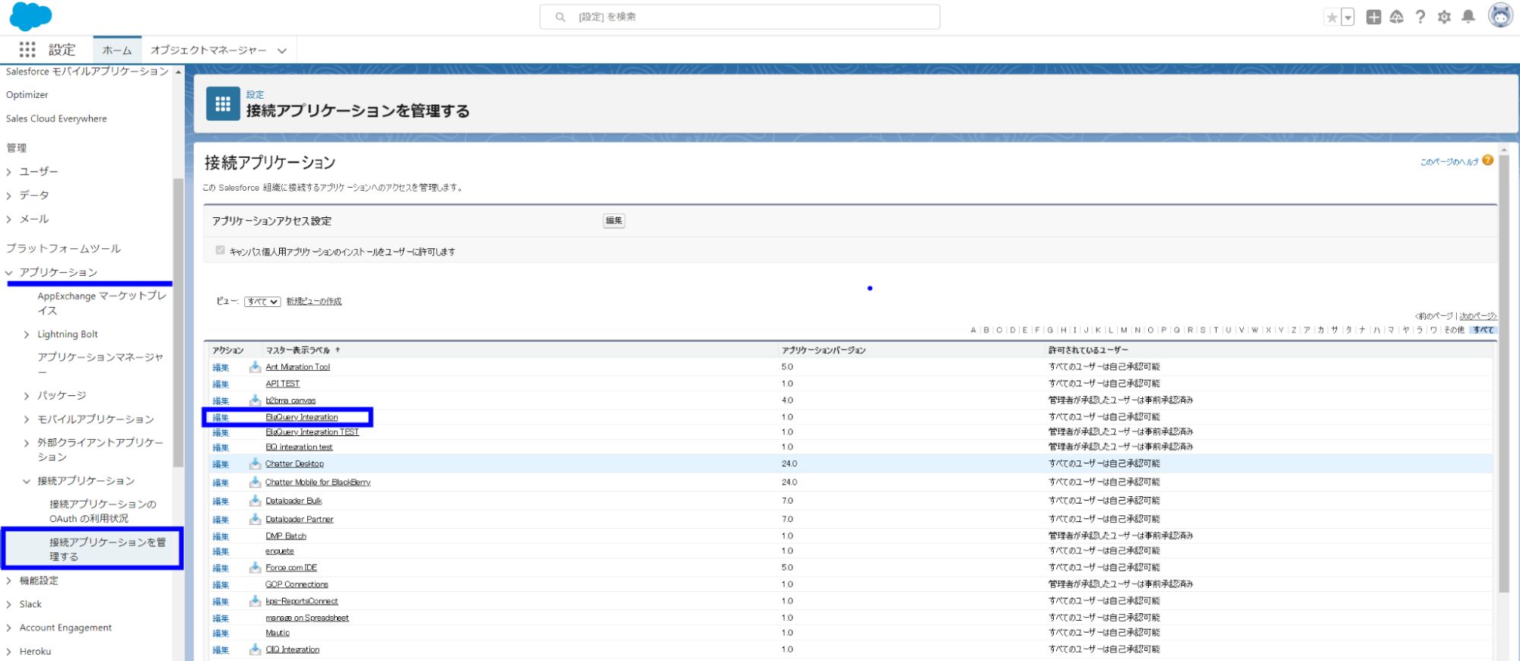Screen dimensions: 1520x661
Task: Switch to the ホーム tab
Action: 117,51
